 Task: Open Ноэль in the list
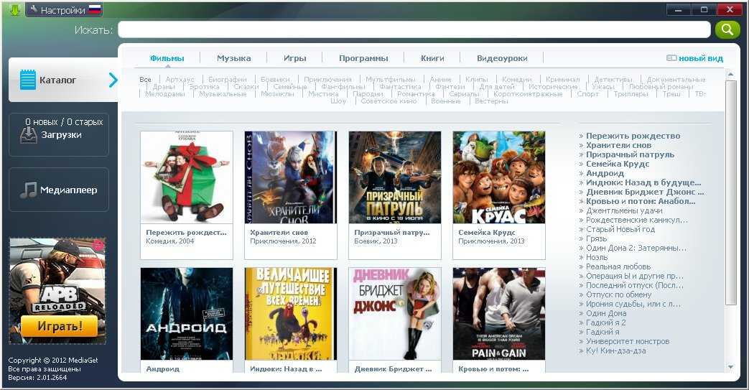point(597,257)
